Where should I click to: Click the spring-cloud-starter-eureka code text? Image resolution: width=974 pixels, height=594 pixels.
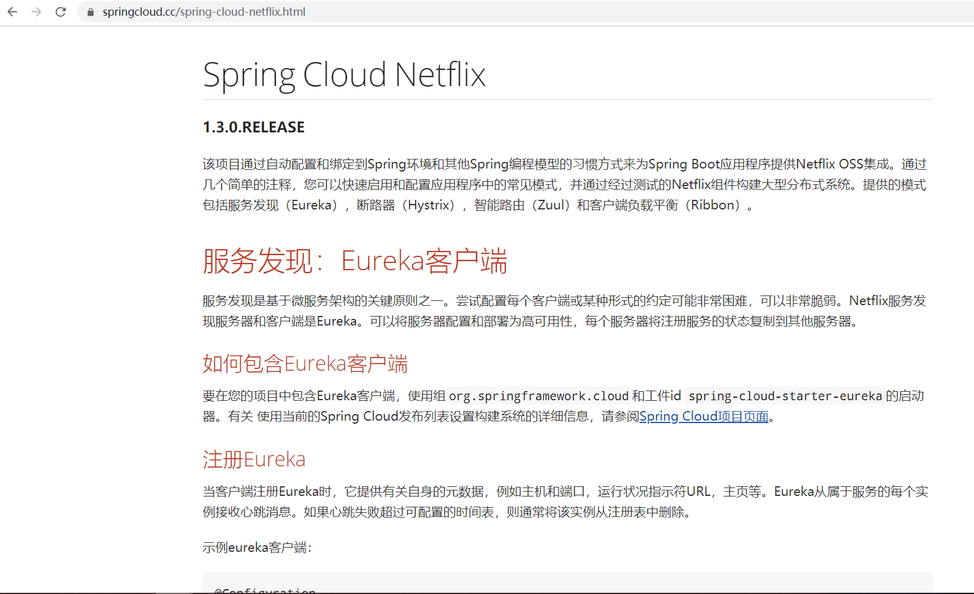[785, 396]
